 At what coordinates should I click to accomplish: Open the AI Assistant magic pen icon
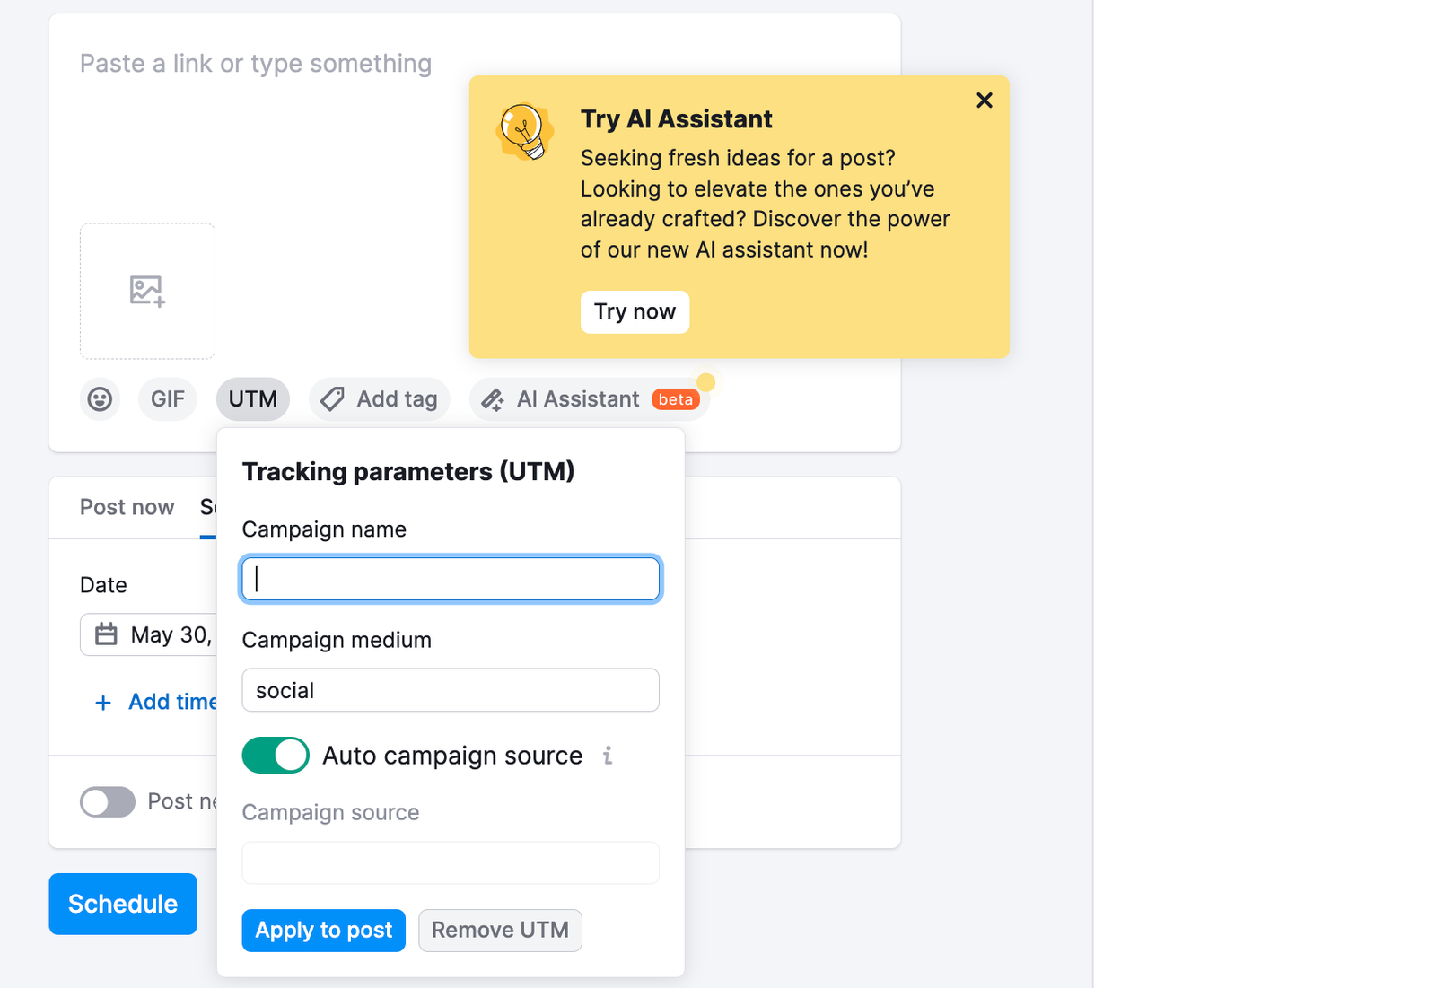click(x=493, y=399)
